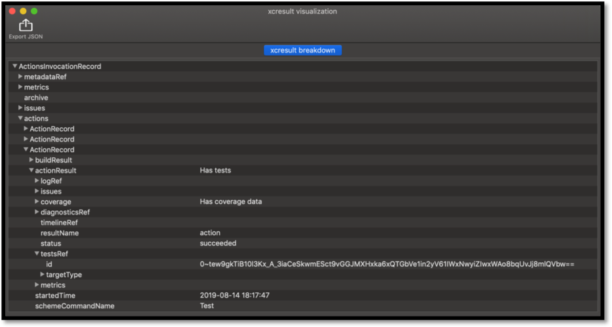Collapse the ActionsInvocationRecord root node
The image size is (612, 327).
[x=15, y=66]
